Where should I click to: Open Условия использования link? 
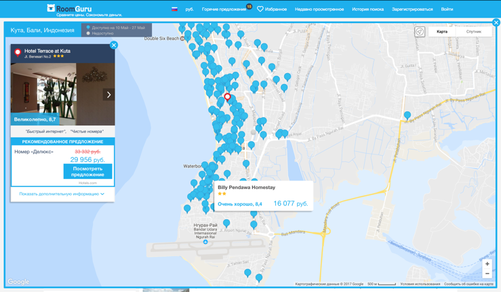point(420,284)
